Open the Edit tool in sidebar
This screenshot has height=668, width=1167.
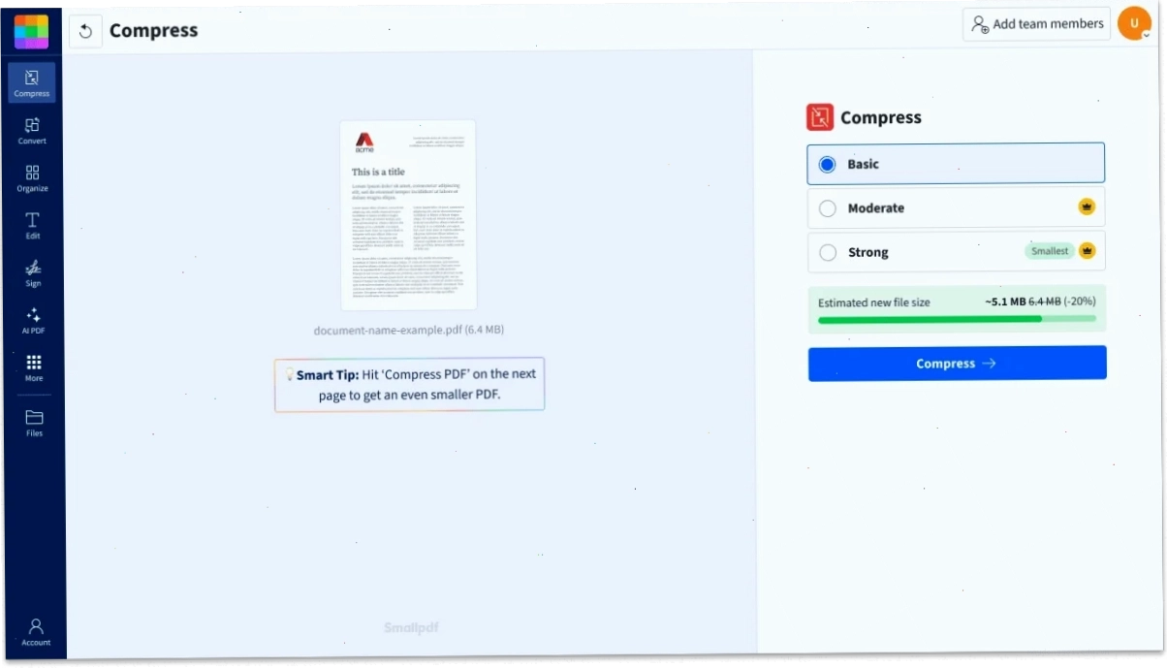(x=33, y=225)
